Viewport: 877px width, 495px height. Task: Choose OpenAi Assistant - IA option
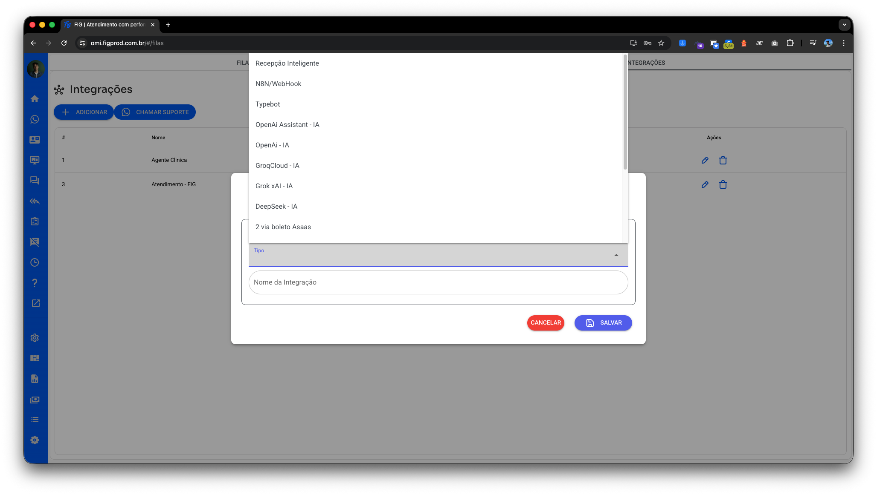(287, 125)
